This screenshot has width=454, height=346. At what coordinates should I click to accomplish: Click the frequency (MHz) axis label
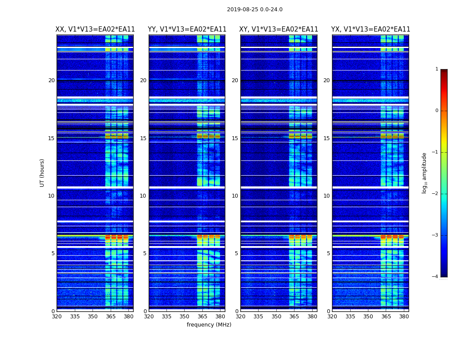coord(209,324)
